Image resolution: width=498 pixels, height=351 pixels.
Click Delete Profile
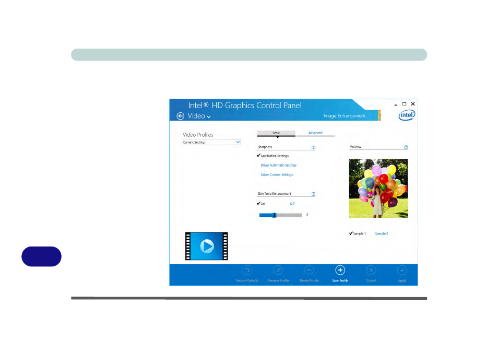pyautogui.click(x=309, y=274)
